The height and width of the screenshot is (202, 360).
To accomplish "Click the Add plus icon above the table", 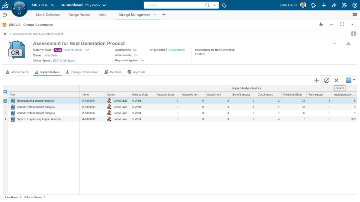I will (x=316, y=80).
